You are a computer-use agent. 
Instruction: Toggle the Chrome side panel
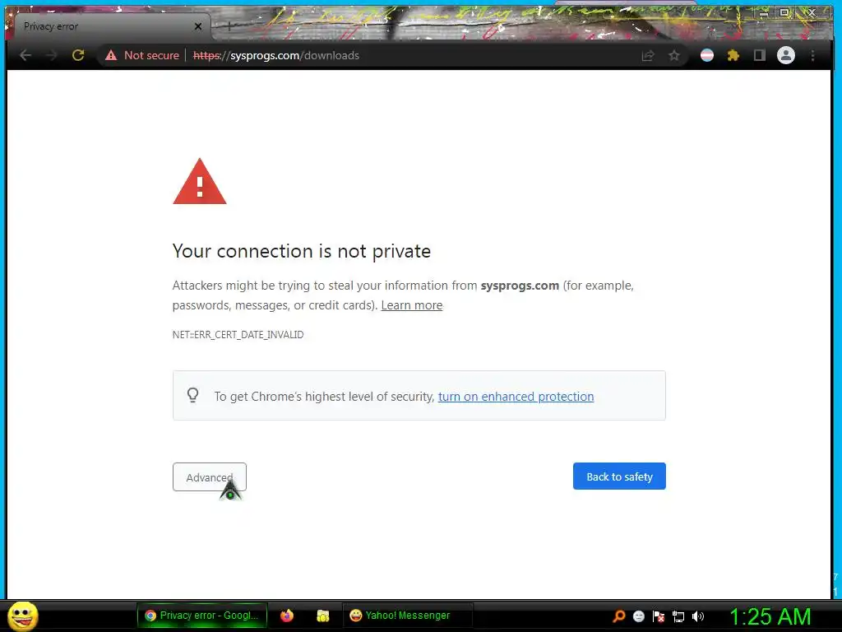click(x=759, y=55)
